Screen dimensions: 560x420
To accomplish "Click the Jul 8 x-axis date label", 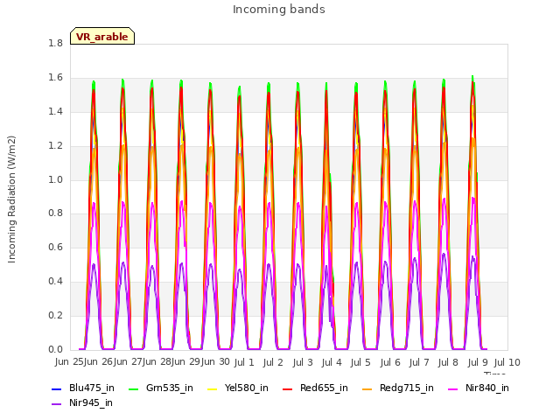I will tap(448, 363).
